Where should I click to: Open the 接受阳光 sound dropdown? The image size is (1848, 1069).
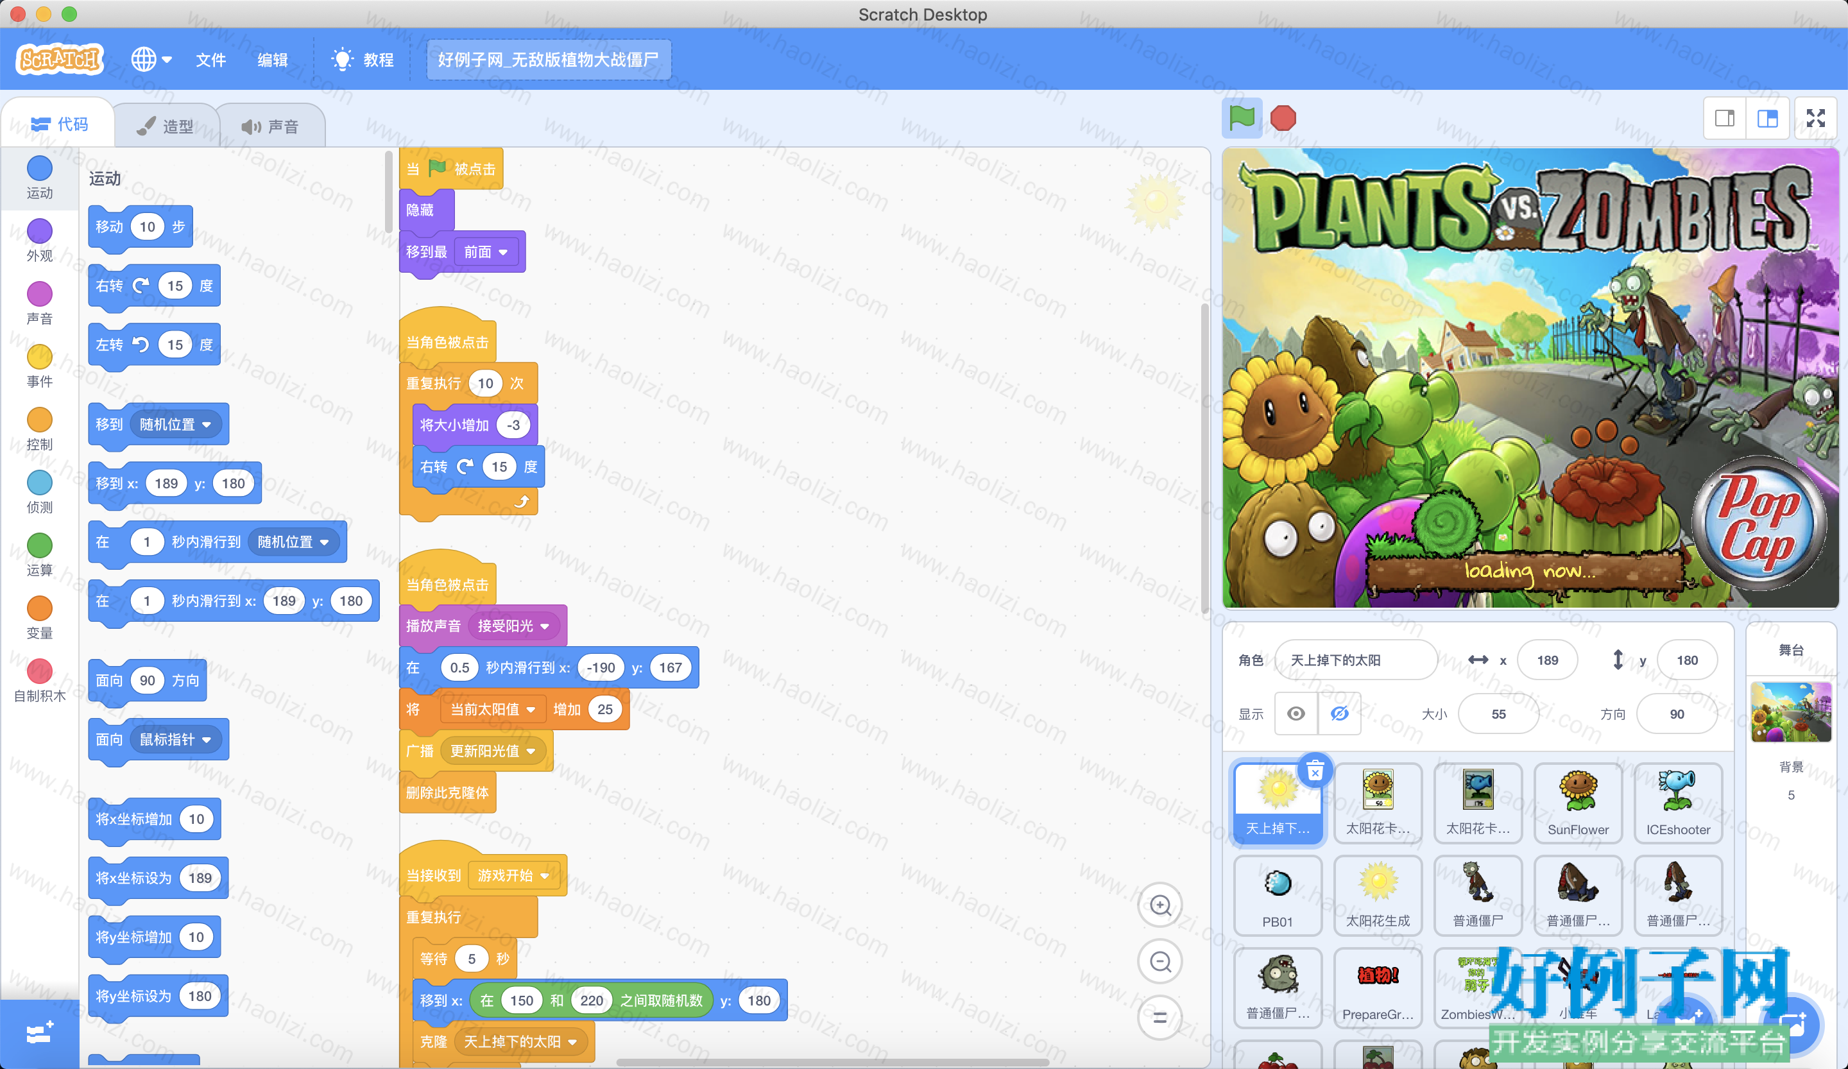click(x=513, y=626)
